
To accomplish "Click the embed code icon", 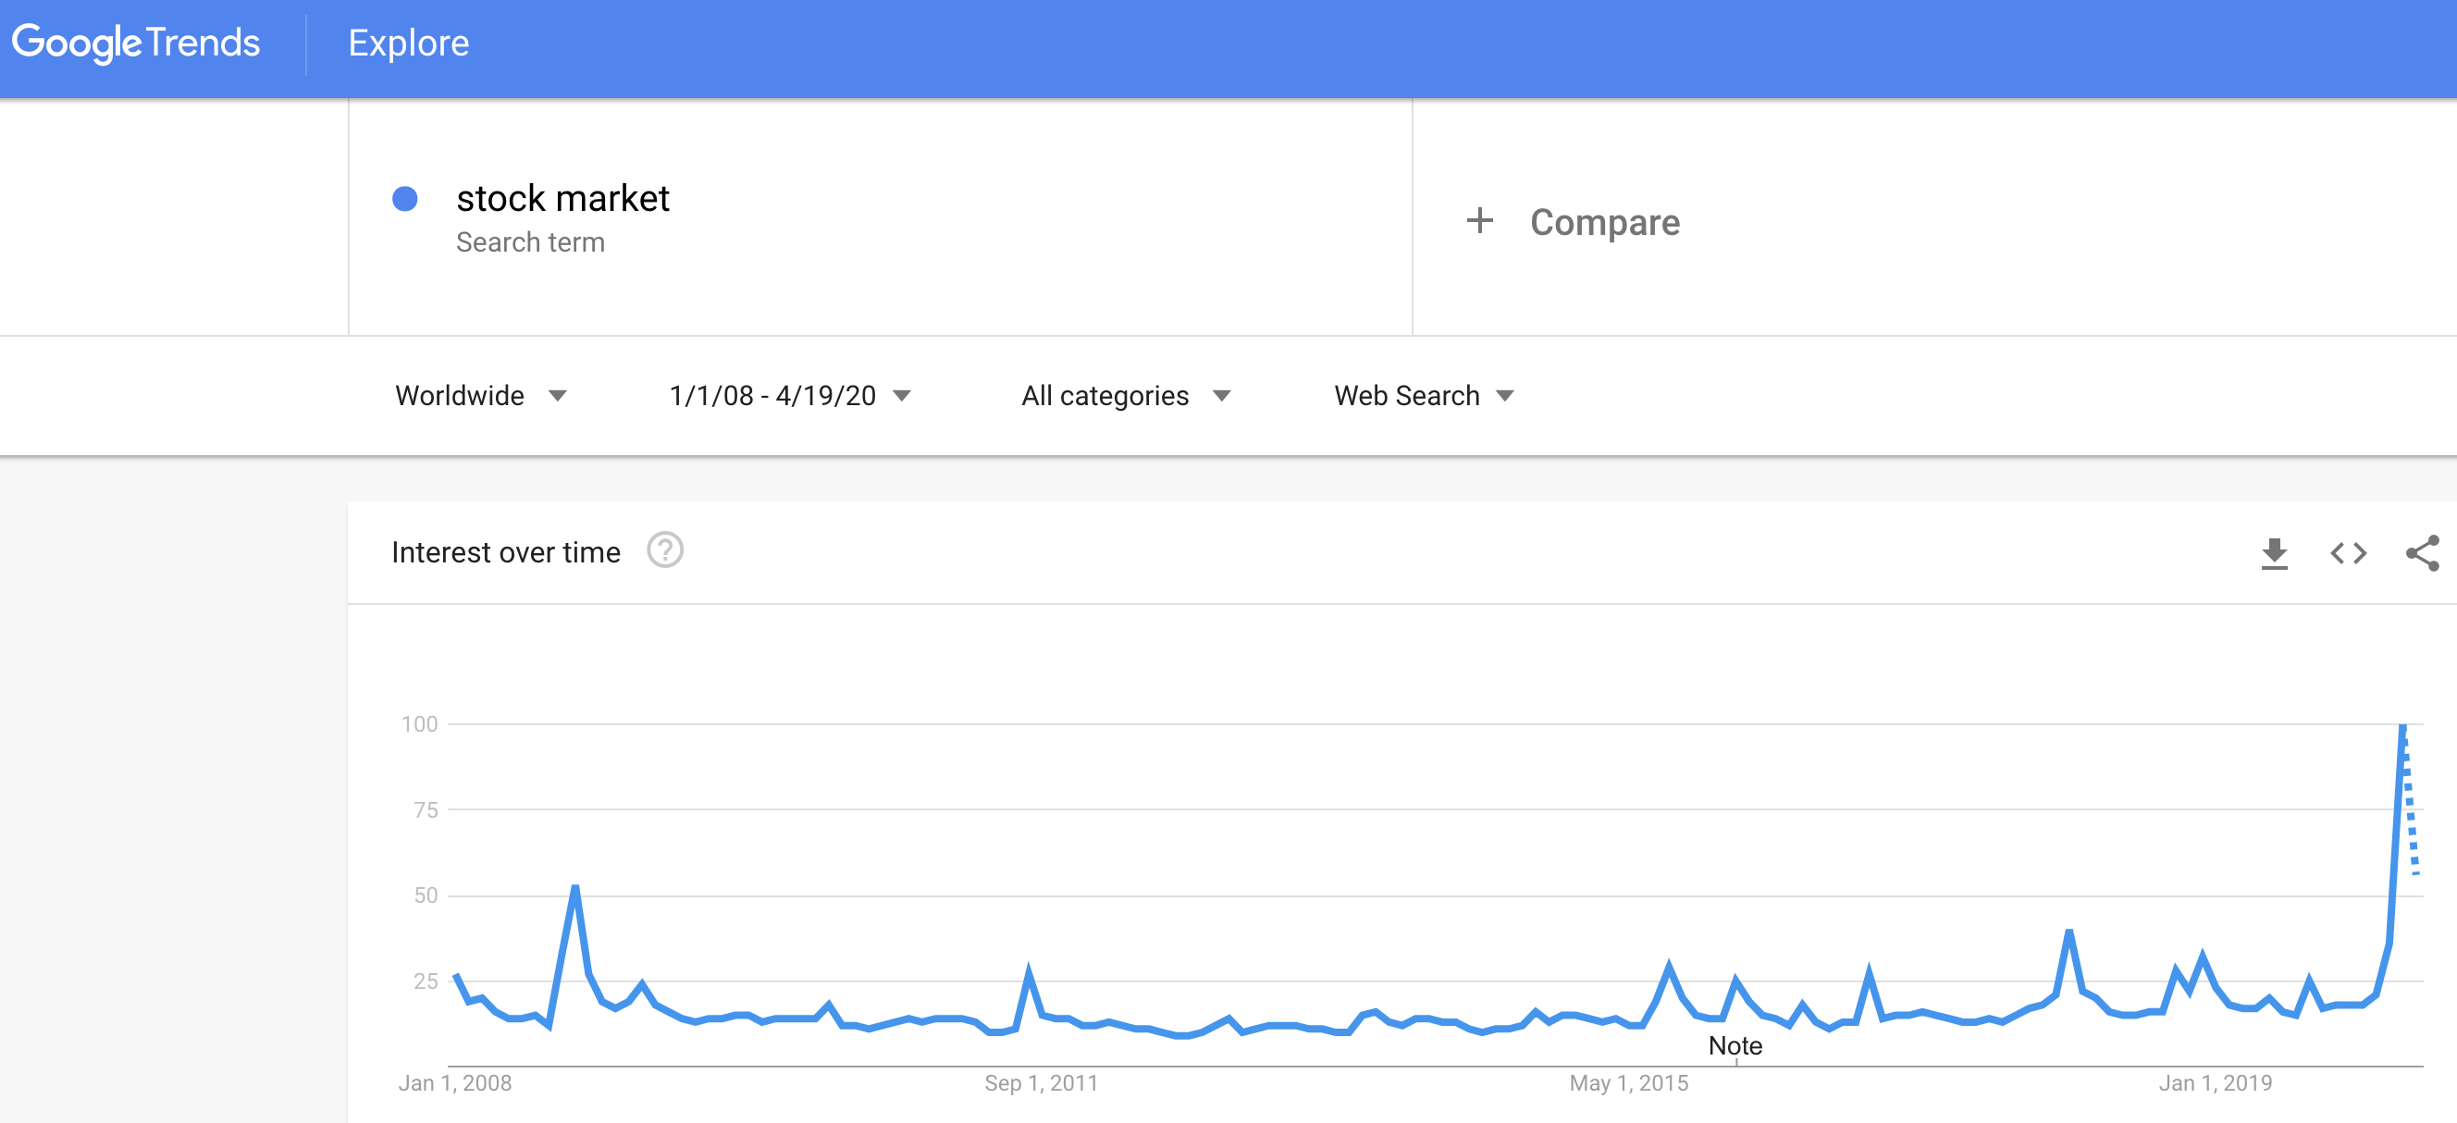I will [x=2347, y=552].
